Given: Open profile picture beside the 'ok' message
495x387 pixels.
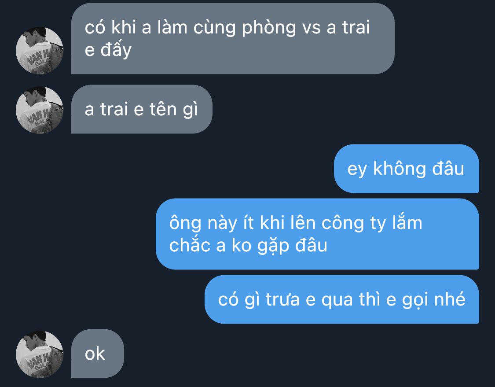Looking at the screenshot, I should click(40, 354).
